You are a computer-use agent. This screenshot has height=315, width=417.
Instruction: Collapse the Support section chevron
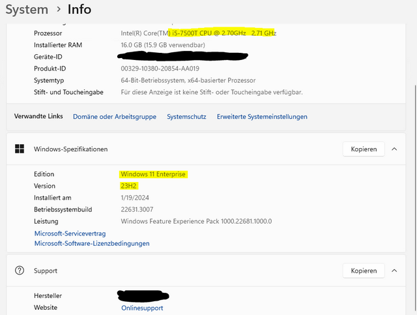pyautogui.click(x=394, y=271)
